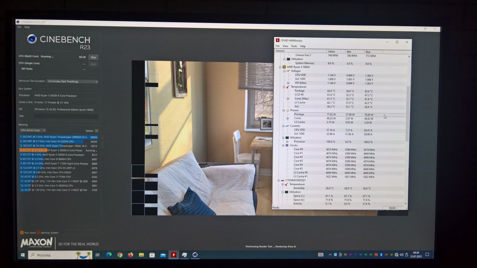Image resolution: width=477 pixels, height=268 pixels.
Task: Collapse the Ryzen Temperatures section
Action: (x=284, y=87)
